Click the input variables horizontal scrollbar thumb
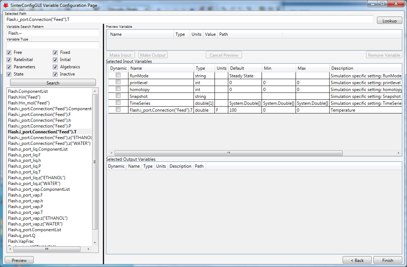Image resolution: width=407 pixels, height=267 pixels. [x=228, y=153]
